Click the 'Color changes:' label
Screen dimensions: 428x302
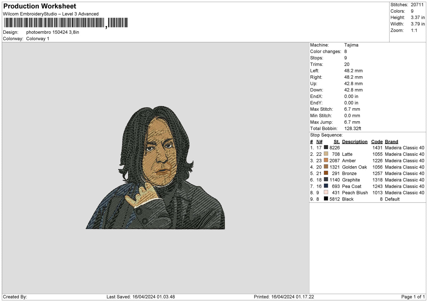pos(326,51)
